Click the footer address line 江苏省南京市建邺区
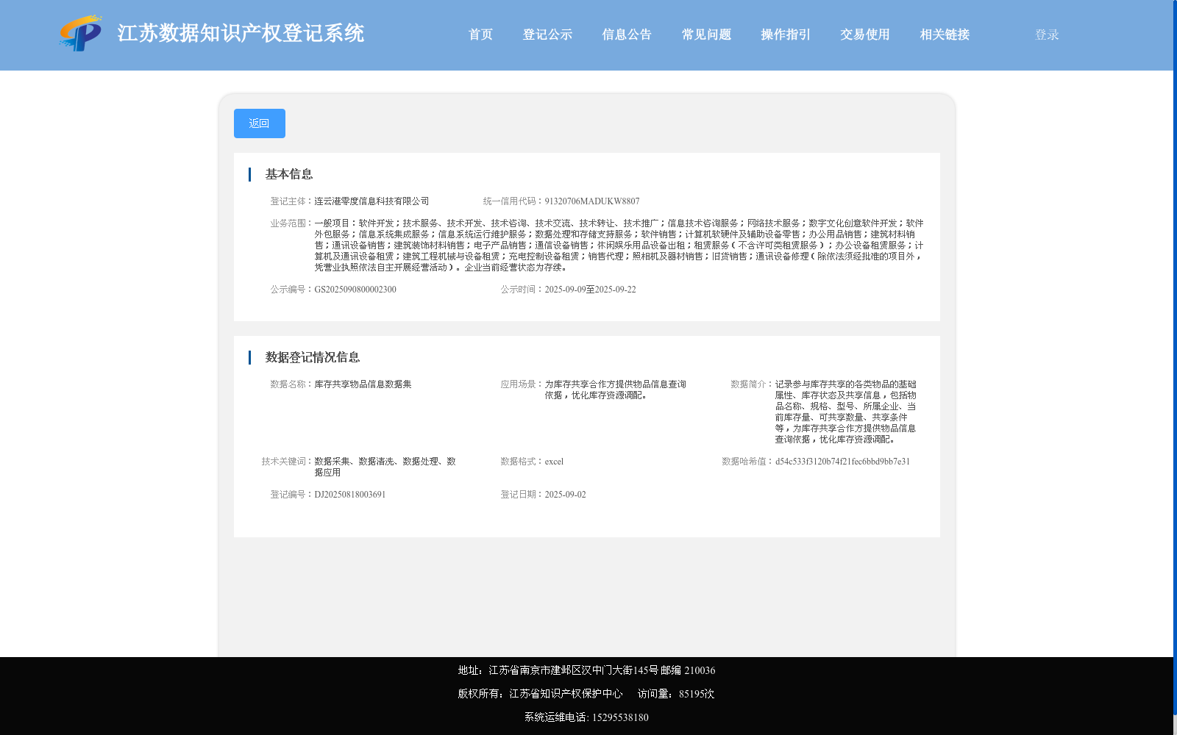Viewport: 1177px width, 735px height. pos(586,670)
